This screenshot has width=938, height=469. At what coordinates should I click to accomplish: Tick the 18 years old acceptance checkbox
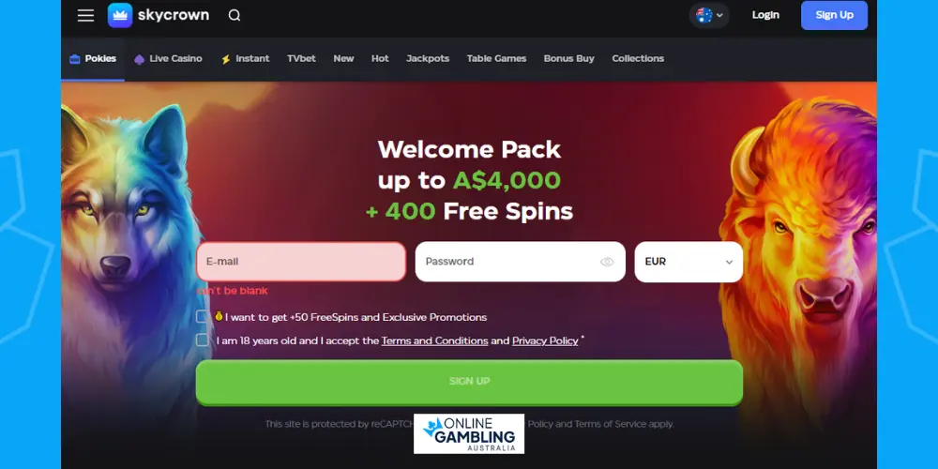(203, 340)
